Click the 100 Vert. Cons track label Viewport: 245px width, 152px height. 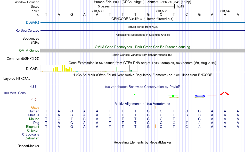14,93
